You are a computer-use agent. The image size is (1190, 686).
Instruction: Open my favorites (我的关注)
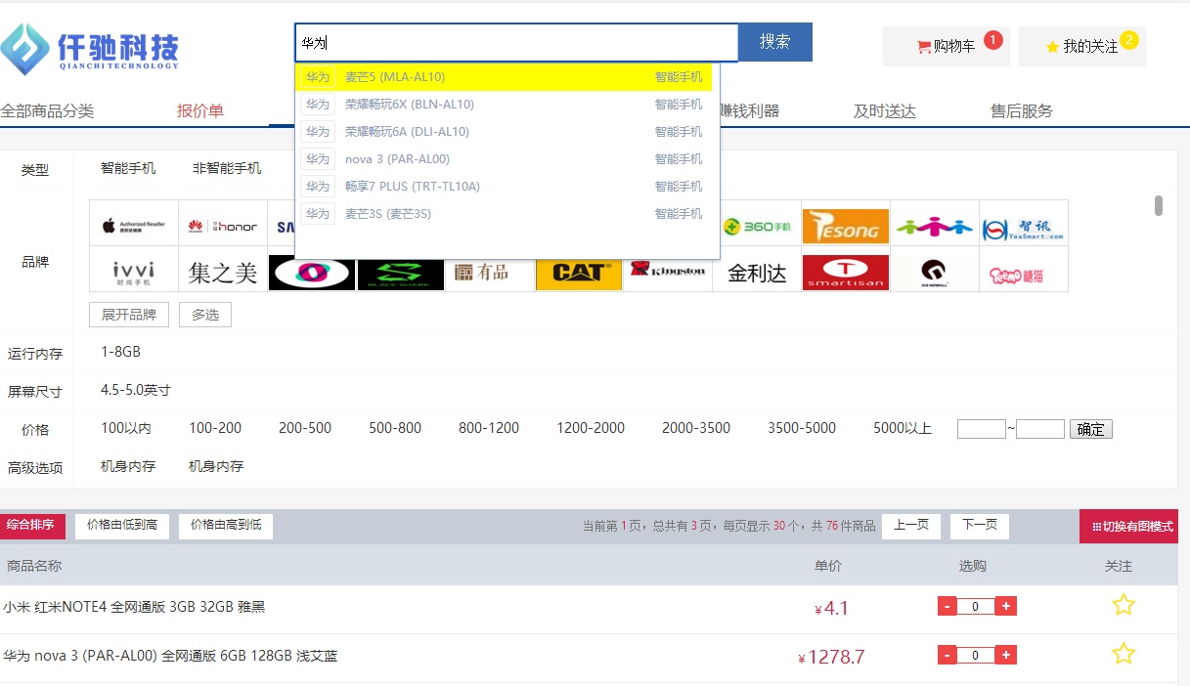1081,46
